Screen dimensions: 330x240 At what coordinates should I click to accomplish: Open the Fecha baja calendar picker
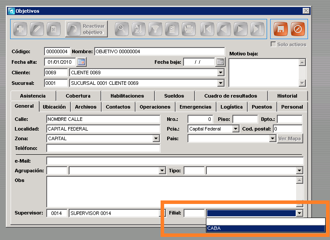pos(220,62)
